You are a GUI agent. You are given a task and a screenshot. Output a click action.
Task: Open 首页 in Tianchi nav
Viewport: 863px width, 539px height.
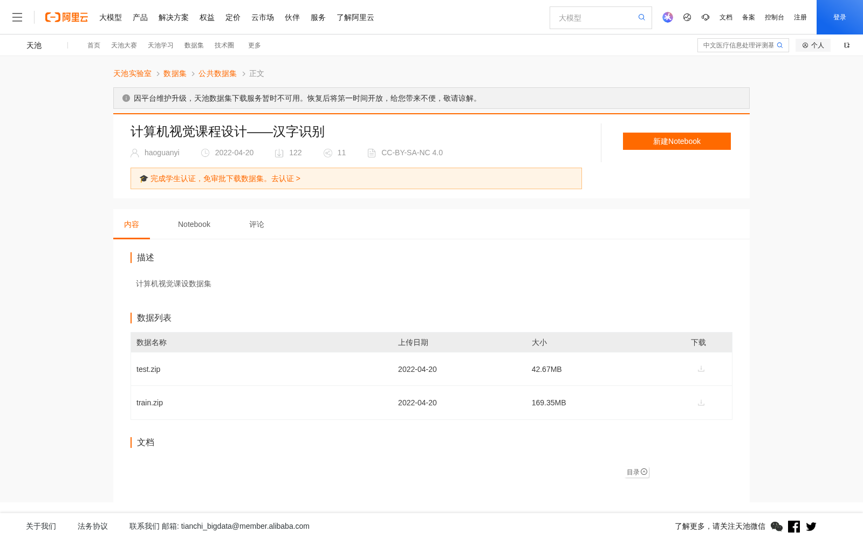click(94, 45)
